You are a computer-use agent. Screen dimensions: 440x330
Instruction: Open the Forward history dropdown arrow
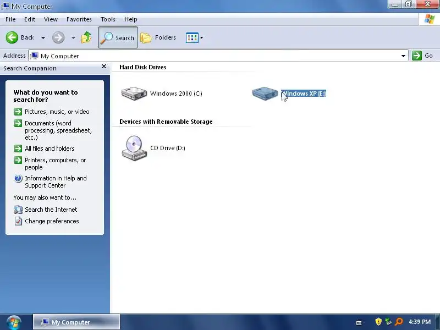point(73,37)
